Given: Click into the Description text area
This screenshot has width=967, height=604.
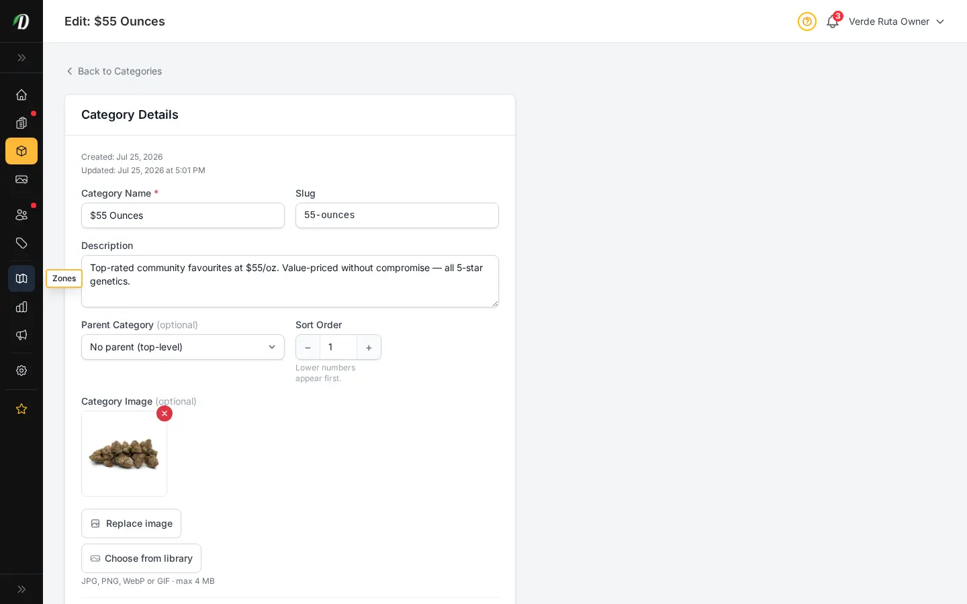Looking at the screenshot, I should [x=290, y=281].
